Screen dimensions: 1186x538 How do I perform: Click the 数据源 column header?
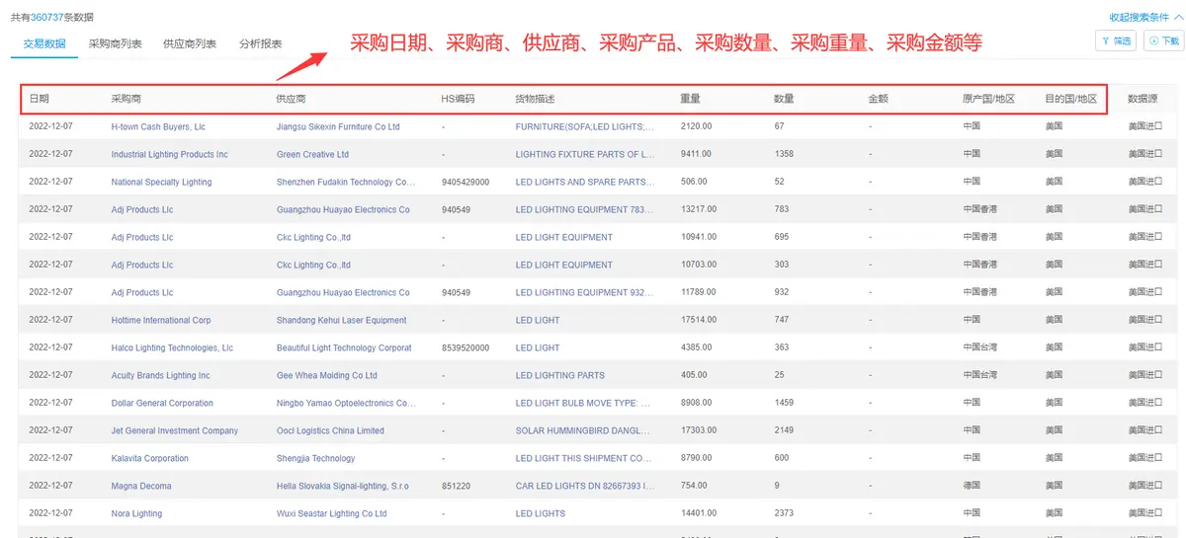[x=1144, y=99]
